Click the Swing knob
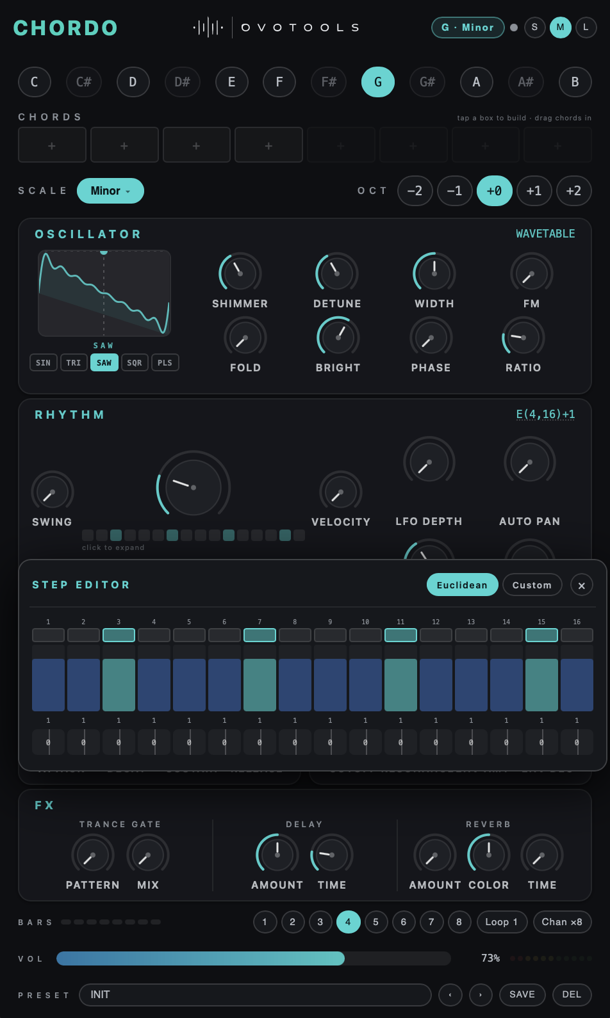This screenshot has width=610, height=1018. (53, 492)
